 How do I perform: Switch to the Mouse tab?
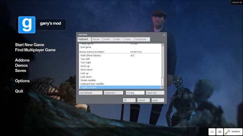[x=97, y=39]
